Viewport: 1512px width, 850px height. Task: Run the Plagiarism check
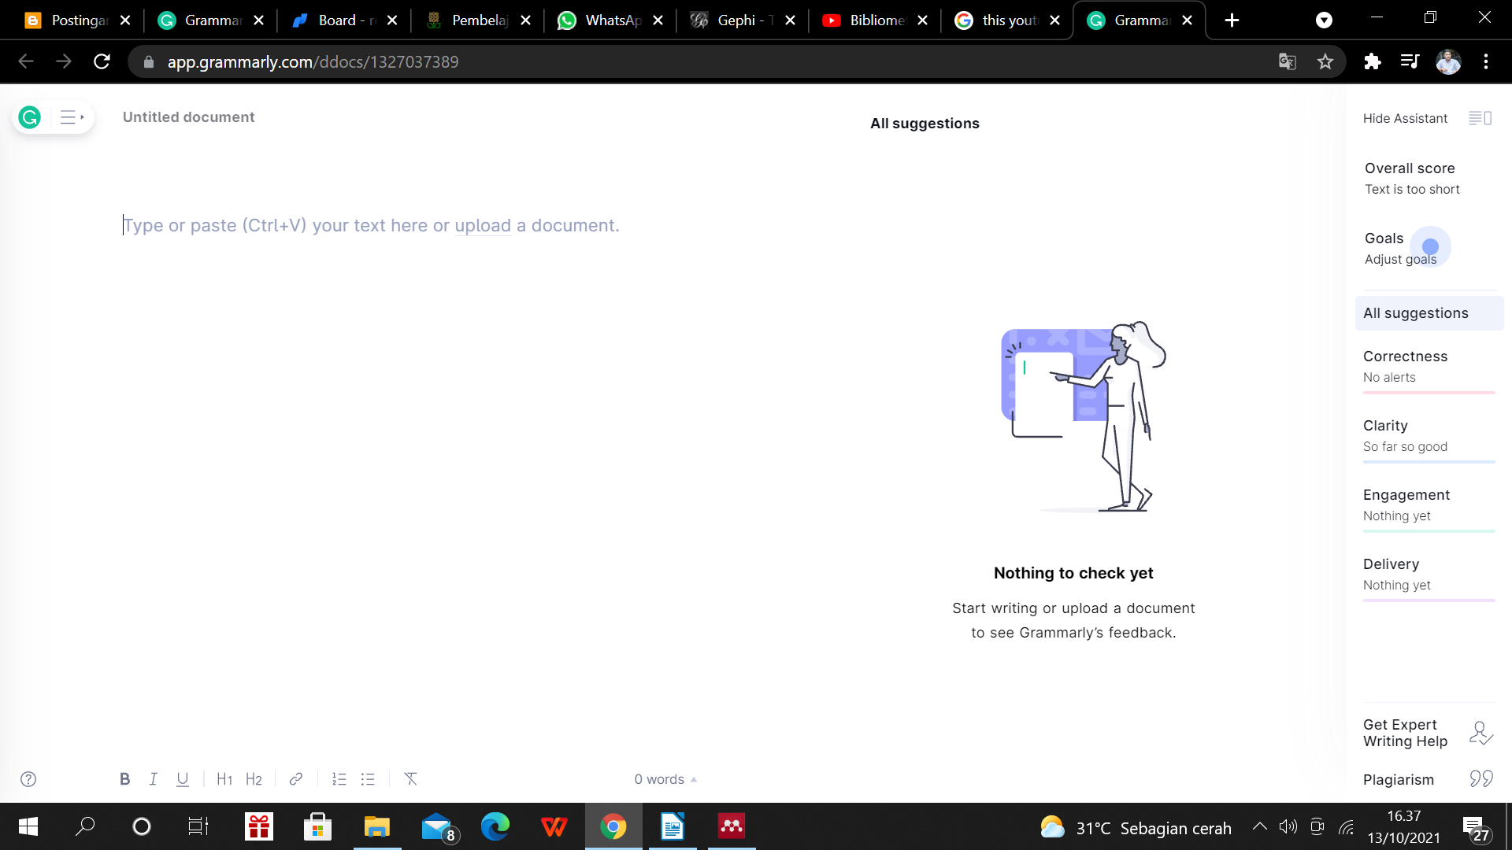[1398, 780]
